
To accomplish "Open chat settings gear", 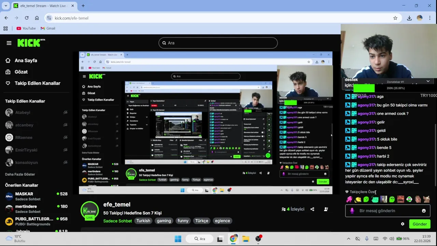I will pyautogui.click(x=403, y=224).
